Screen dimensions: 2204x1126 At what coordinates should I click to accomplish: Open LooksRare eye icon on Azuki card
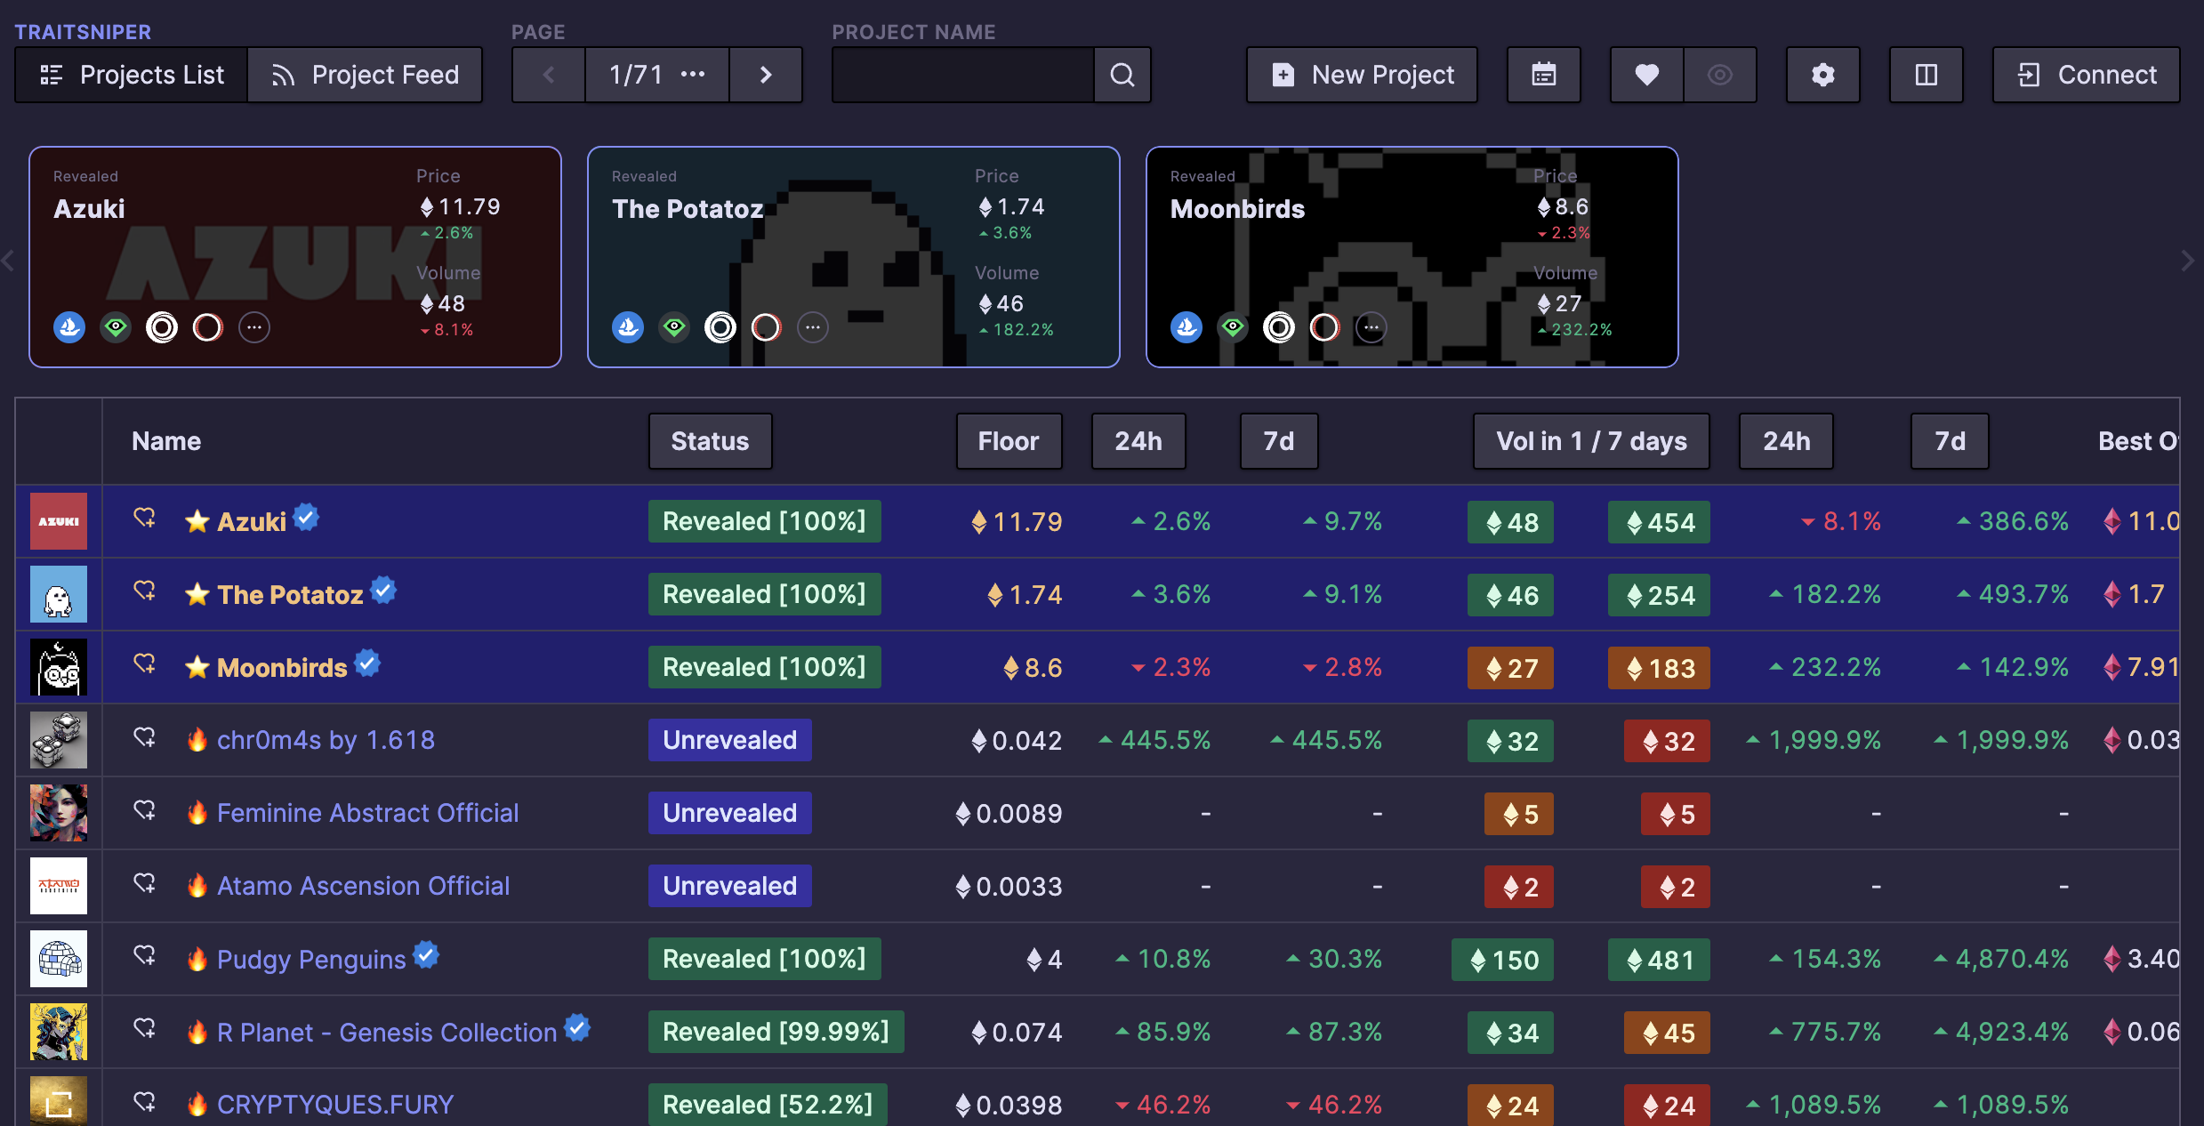(x=116, y=327)
